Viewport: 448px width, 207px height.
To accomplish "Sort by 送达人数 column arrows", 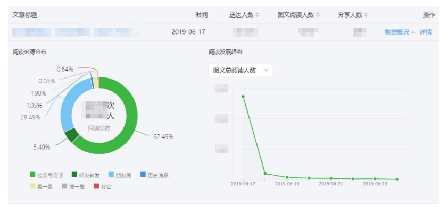I will [x=258, y=15].
